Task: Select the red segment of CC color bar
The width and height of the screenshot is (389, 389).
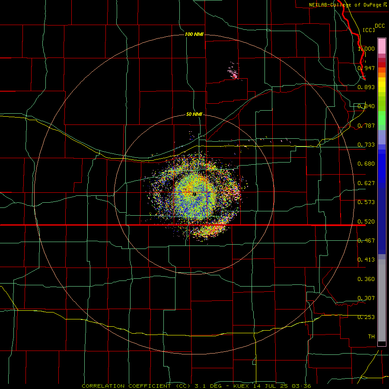Action: point(382,64)
